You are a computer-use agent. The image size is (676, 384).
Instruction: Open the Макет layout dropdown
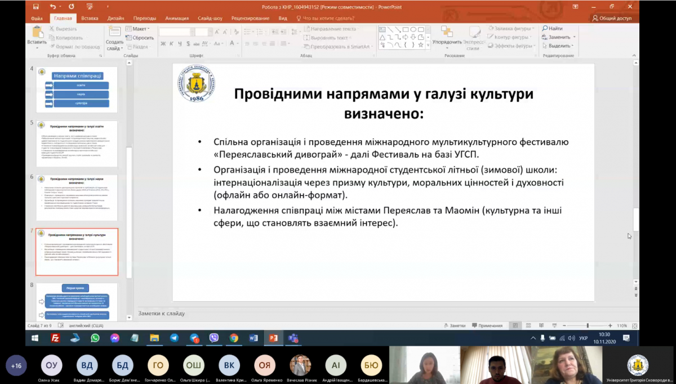[x=137, y=29]
